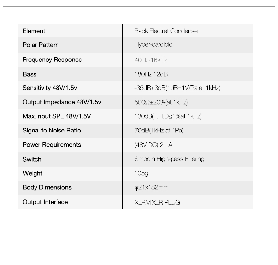Select the 130dB T.H.D value
The image size is (278, 265).
pos(168,116)
